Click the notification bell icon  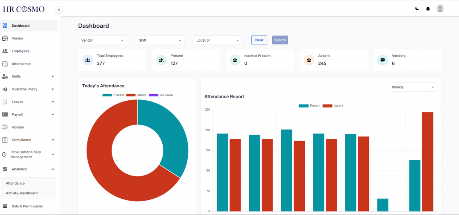[x=428, y=9]
